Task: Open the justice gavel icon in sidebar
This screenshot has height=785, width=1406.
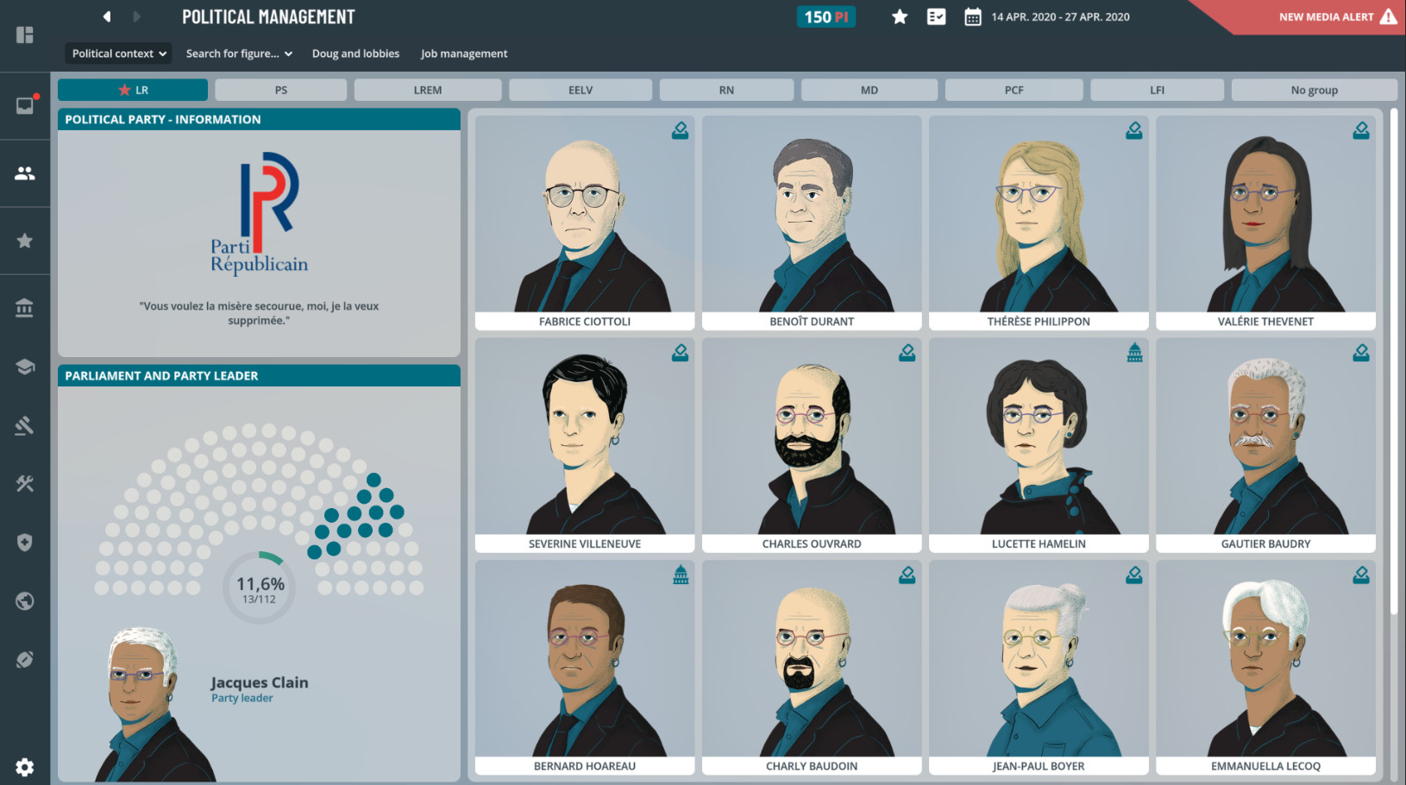Action: point(25,425)
